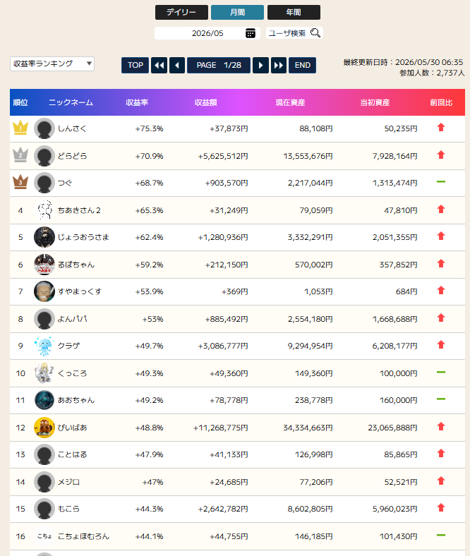Click the +369円 profit amount

click(235, 292)
